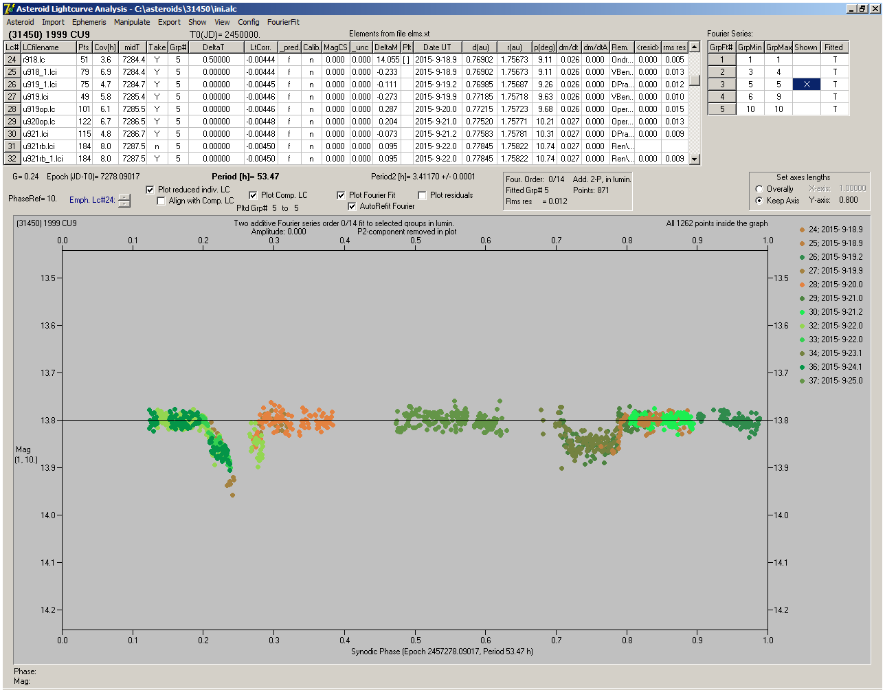Click the application icon in title bar
This screenshot has height=690, width=885.
point(9,8)
